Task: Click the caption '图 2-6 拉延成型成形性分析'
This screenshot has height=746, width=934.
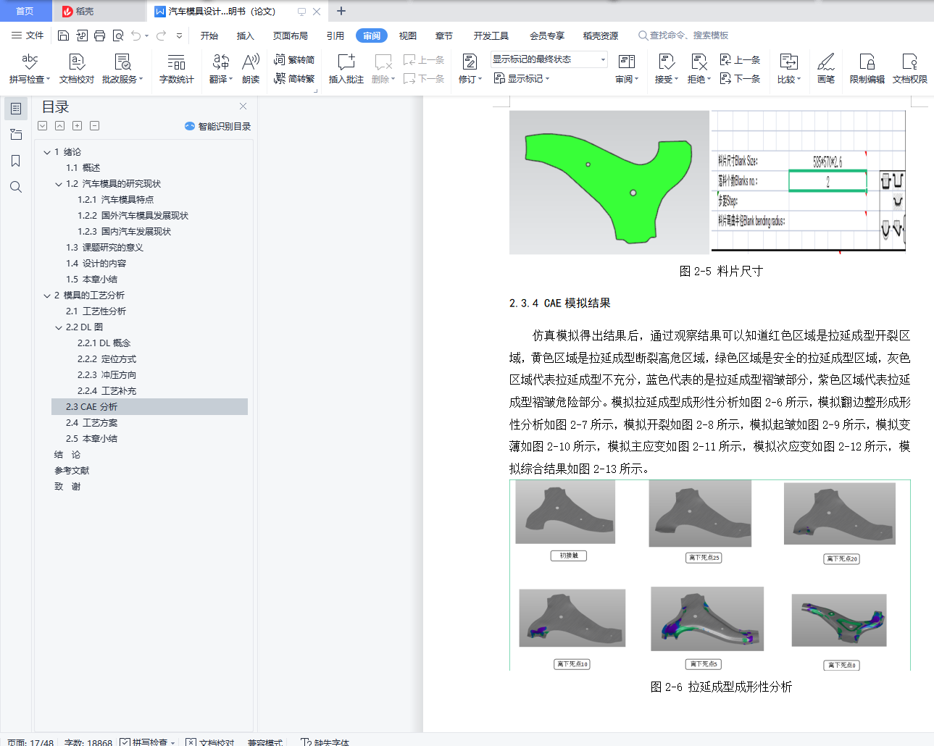Action: point(721,687)
